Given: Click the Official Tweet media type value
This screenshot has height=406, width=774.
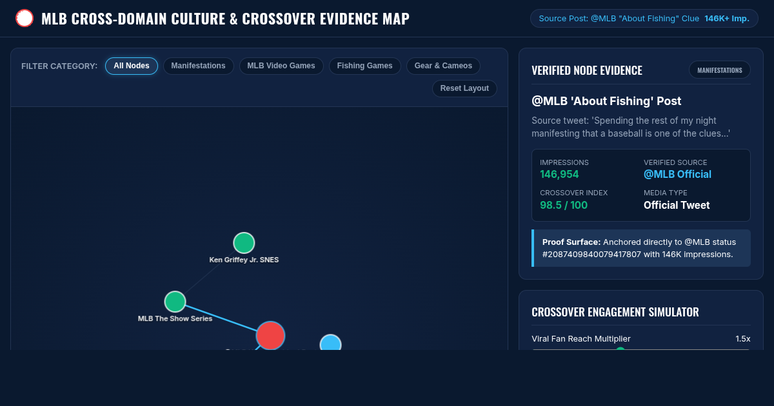Looking at the screenshot, I should point(677,205).
